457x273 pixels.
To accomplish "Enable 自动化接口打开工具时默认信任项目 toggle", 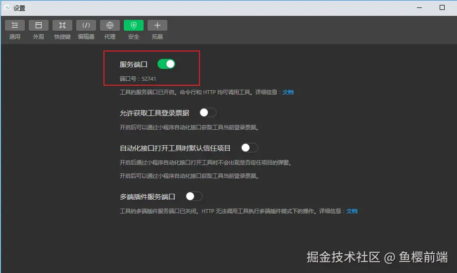I will [x=250, y=148].
